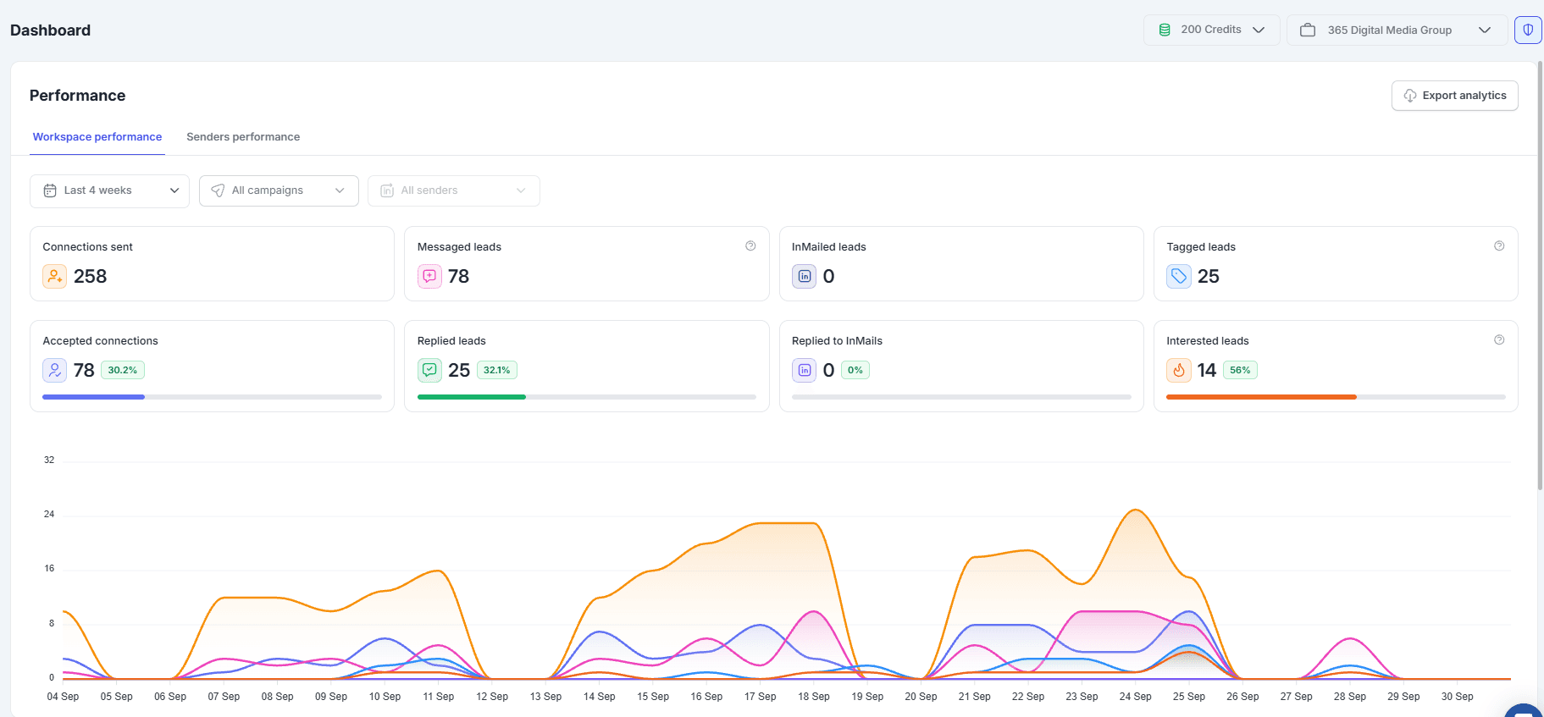Click the 28 Sep chart axis label
This screenshot has width=1544, height=717.
click(x=1350, y=697)
